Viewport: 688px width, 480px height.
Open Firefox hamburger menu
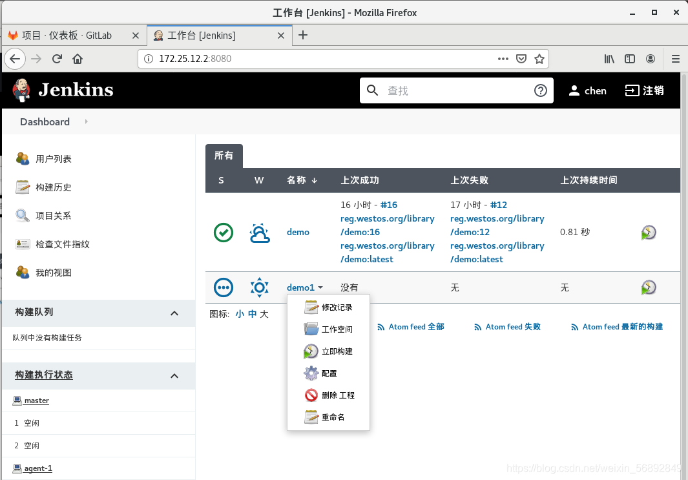(676, 59)
